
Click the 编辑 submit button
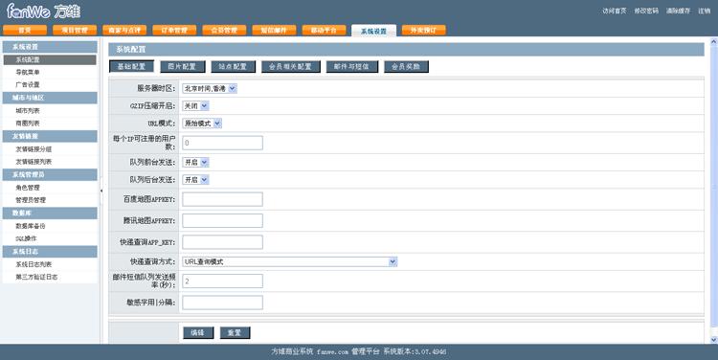click(x=198, y=332)
